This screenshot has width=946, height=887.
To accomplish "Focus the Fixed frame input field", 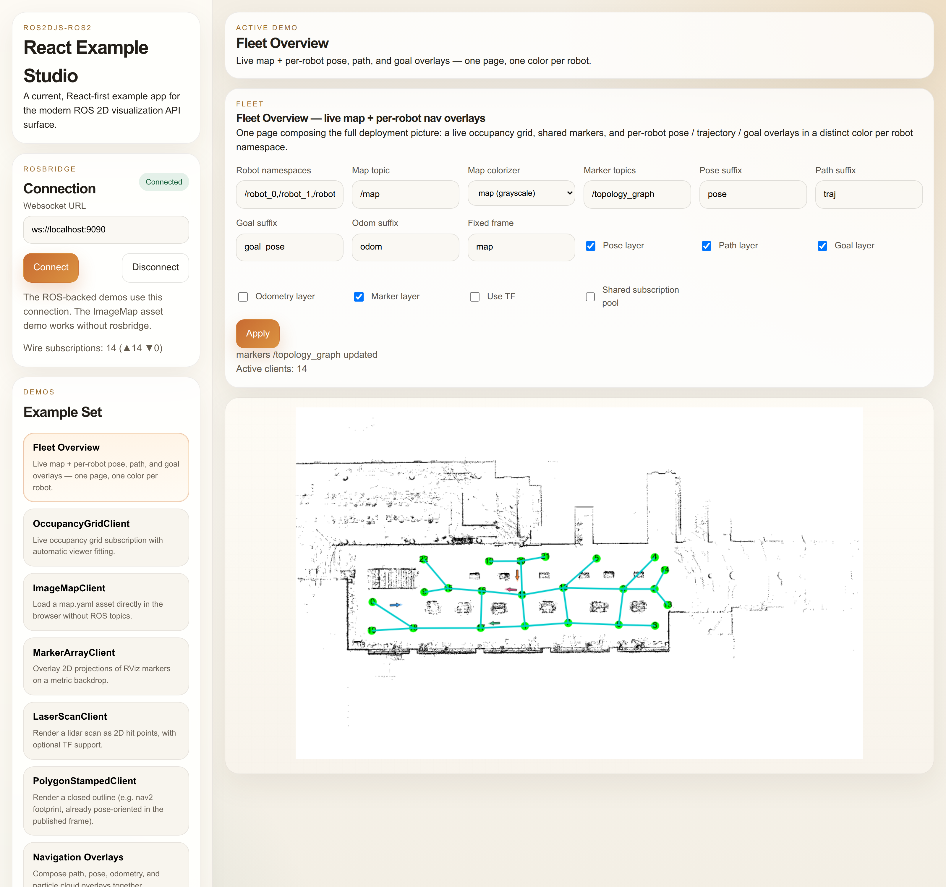I will click(x=521, y=247).
